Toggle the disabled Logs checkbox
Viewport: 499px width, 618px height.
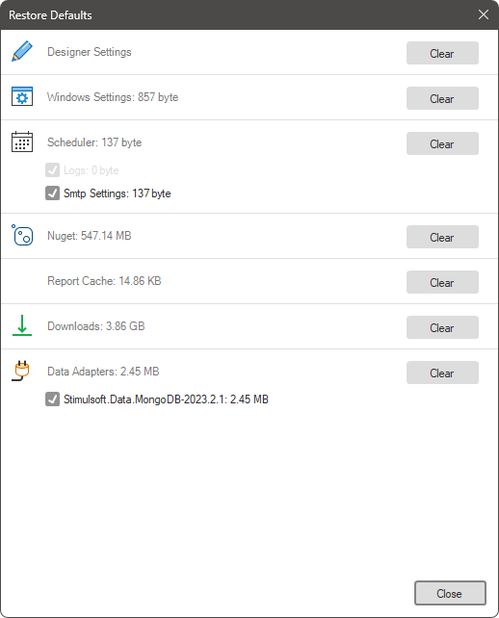pos(52,170)
